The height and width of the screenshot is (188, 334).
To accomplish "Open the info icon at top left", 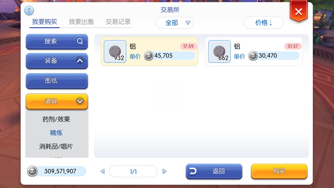I will pos(29,10).
